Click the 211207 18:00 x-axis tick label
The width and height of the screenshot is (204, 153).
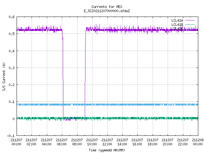(x=152, y=142)
